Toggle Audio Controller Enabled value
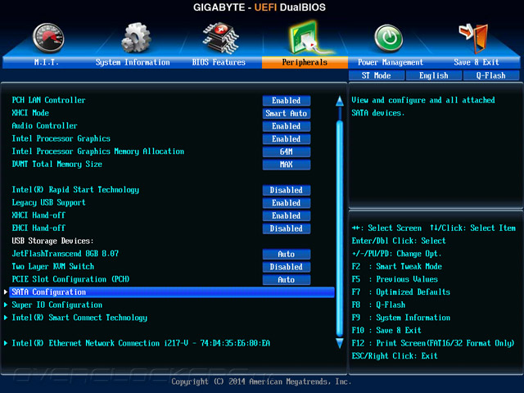The width and height of the screenshot is (524, 393). [287, 126]
